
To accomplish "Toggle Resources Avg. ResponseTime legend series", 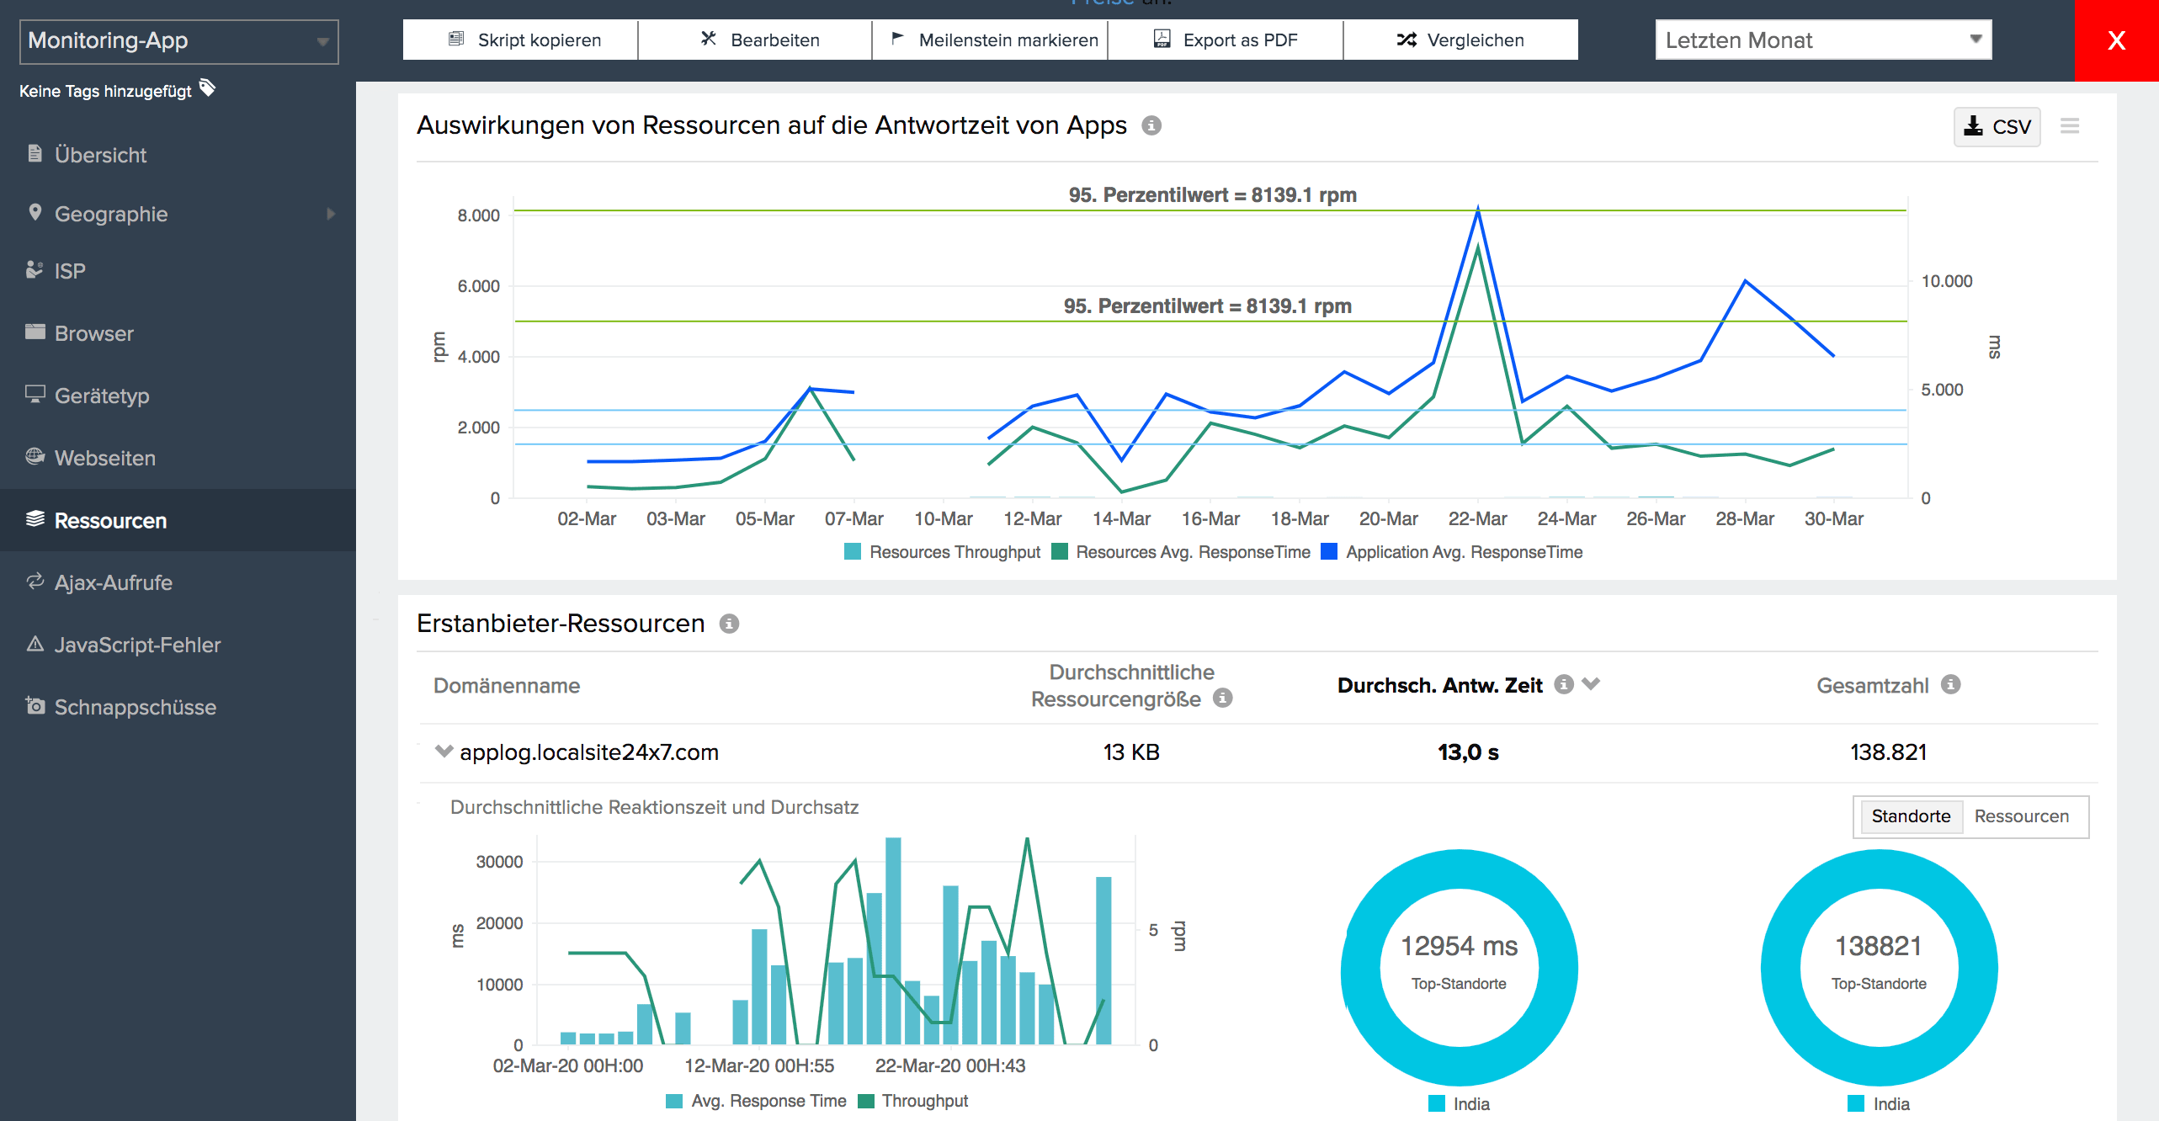I will (1181, 552).
